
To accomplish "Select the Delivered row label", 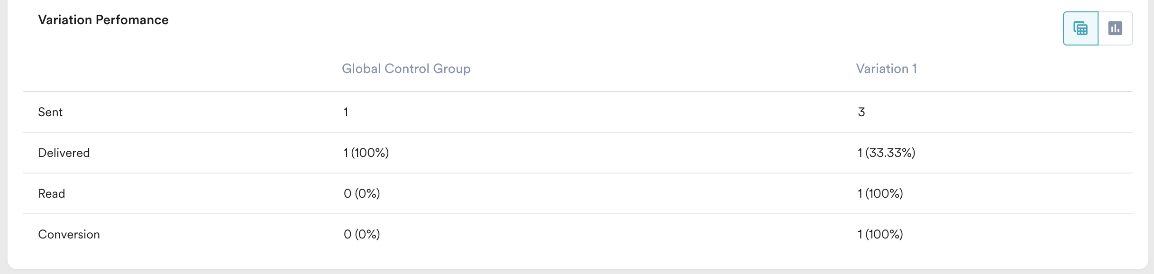I will (x=64, y=153).
